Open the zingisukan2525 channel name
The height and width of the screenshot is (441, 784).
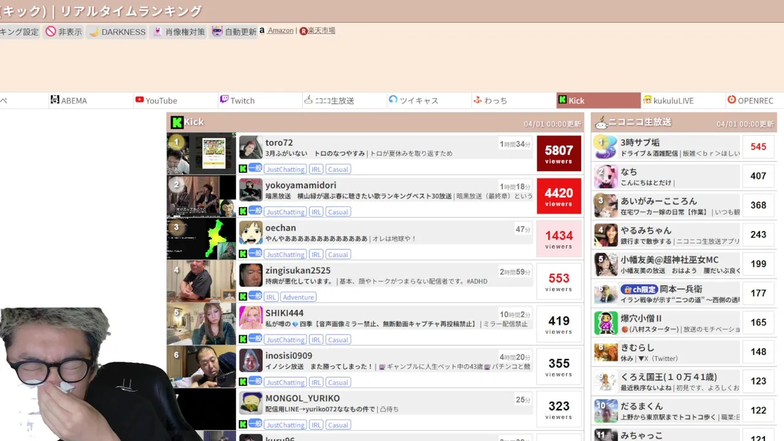click(298, 270)
